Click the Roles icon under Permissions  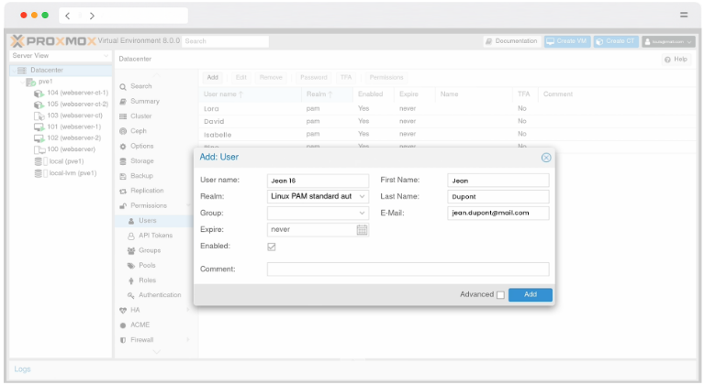click(x=131, y=280)
